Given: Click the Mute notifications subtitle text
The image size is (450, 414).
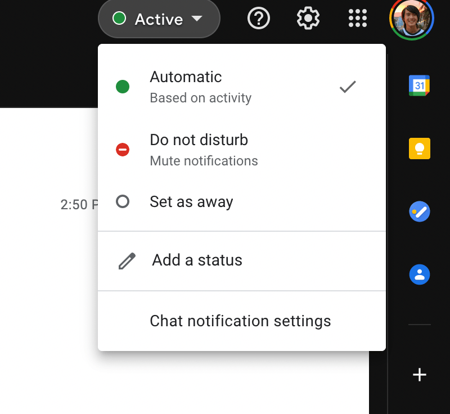Looking at the screenshot, I should 204,161.
